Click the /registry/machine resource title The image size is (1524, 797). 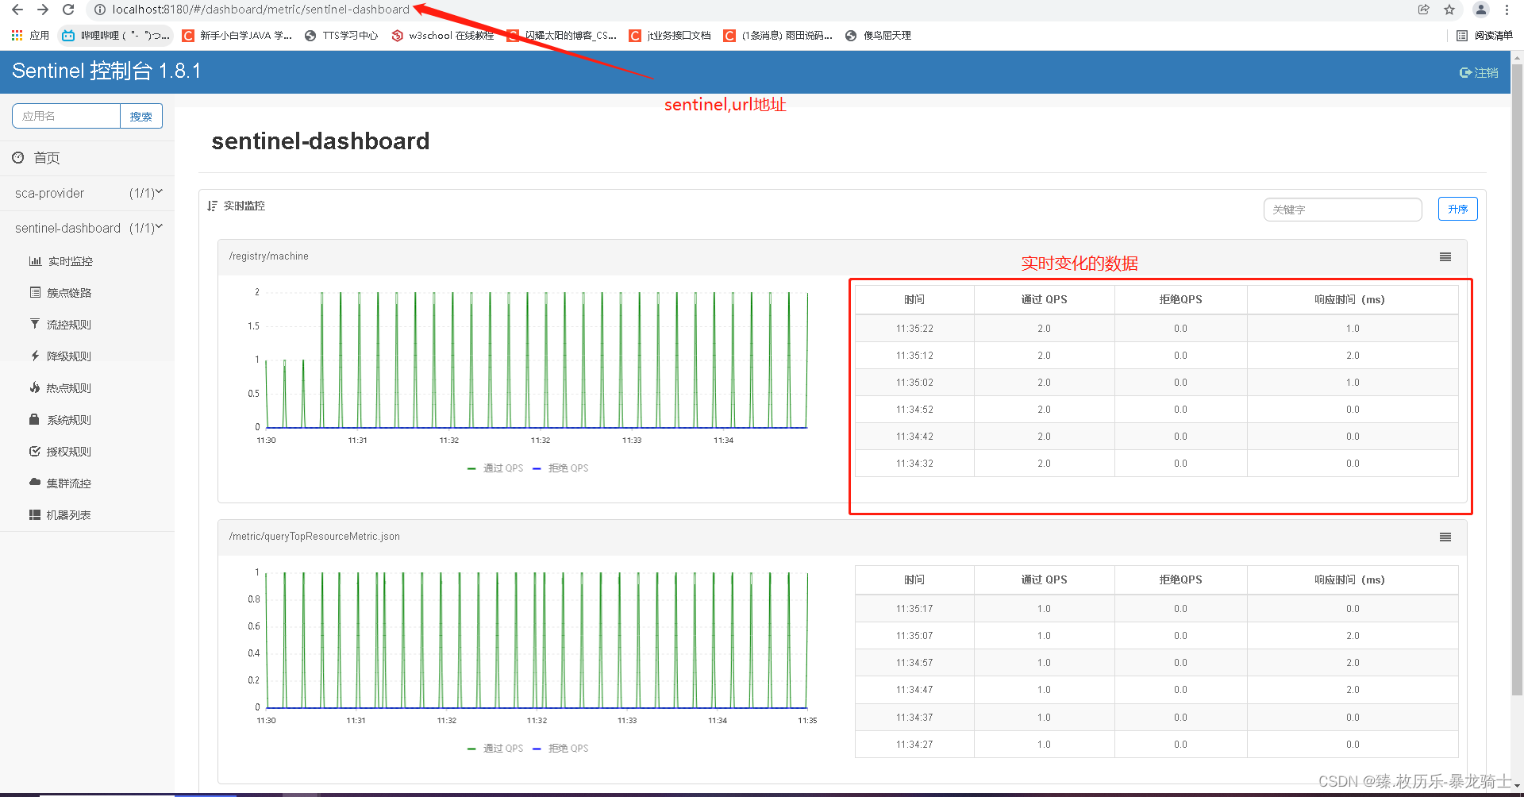pyautogui.click(x=269, y=256)
